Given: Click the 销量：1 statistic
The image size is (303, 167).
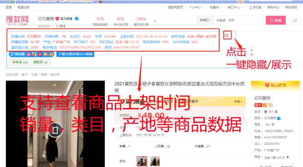Looking at the screenshot, I should pyautogui.click(x=125, y=146).
